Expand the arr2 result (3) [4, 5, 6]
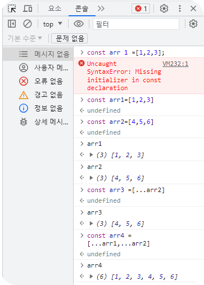 pos(92,177)
